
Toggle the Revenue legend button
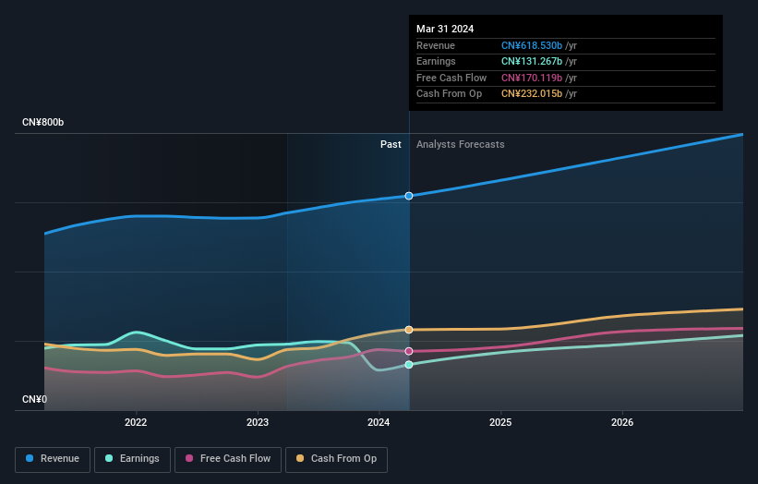click(x=53, y=459)
